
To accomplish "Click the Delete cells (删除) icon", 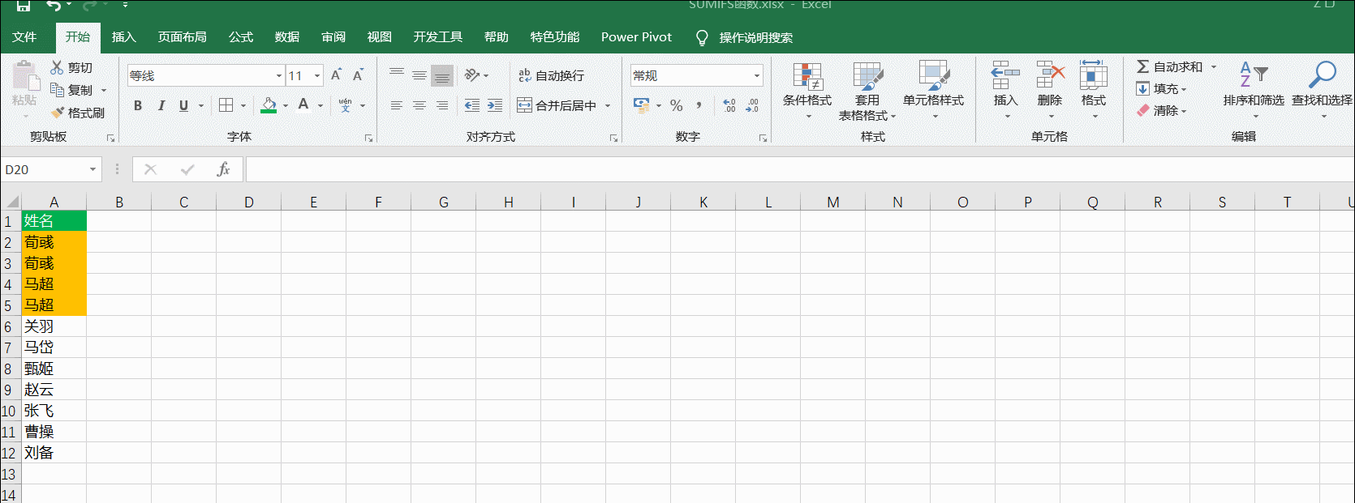I will click(1050, 75).
